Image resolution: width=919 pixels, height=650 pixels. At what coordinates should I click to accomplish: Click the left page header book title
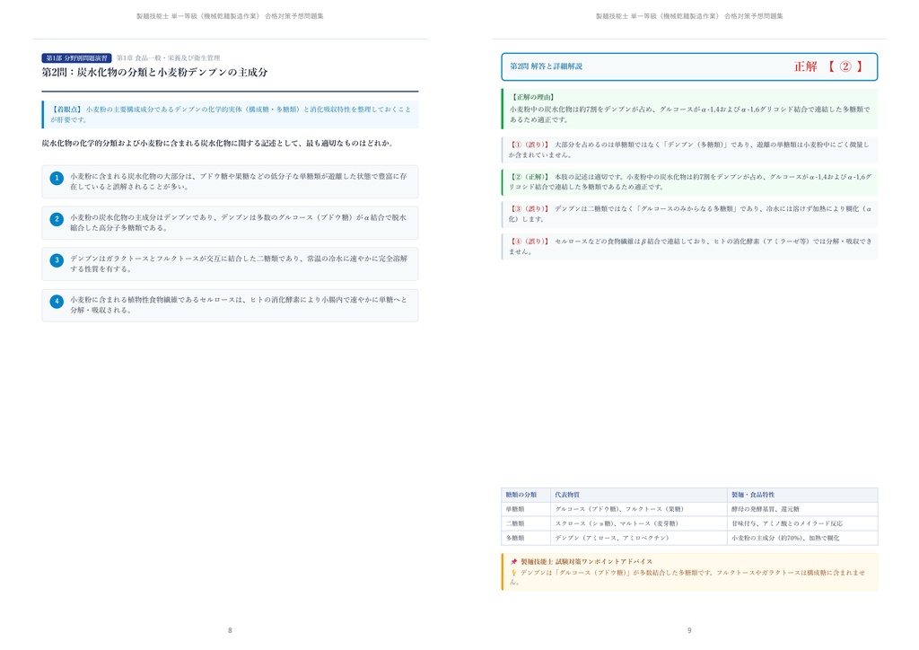pos(230,16)
